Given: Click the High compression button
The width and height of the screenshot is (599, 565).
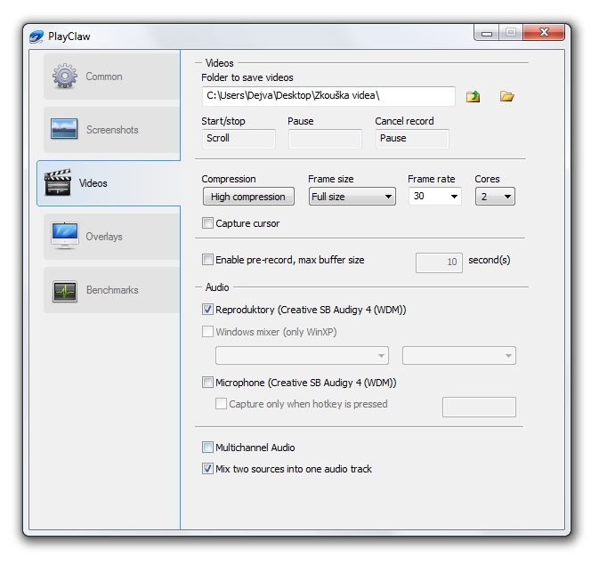Looking at the screenshot, I should click(x=248, y=197).
